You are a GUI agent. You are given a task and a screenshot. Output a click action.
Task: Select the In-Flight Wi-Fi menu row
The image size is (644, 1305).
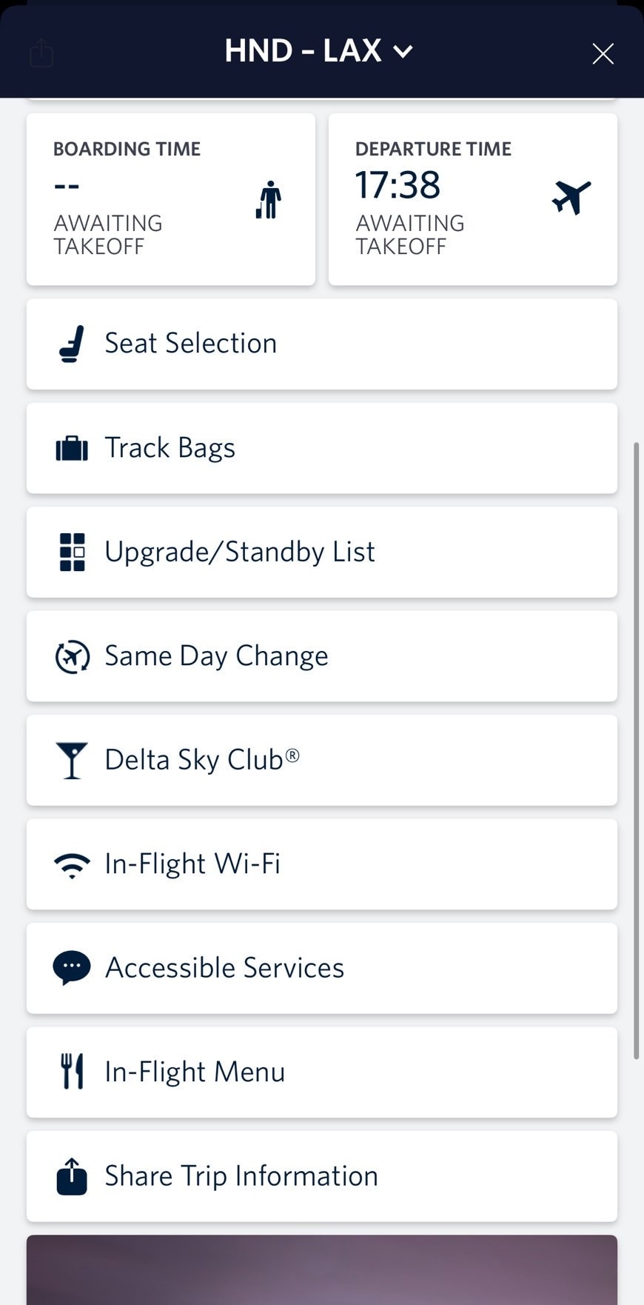[x=322, y=864]
